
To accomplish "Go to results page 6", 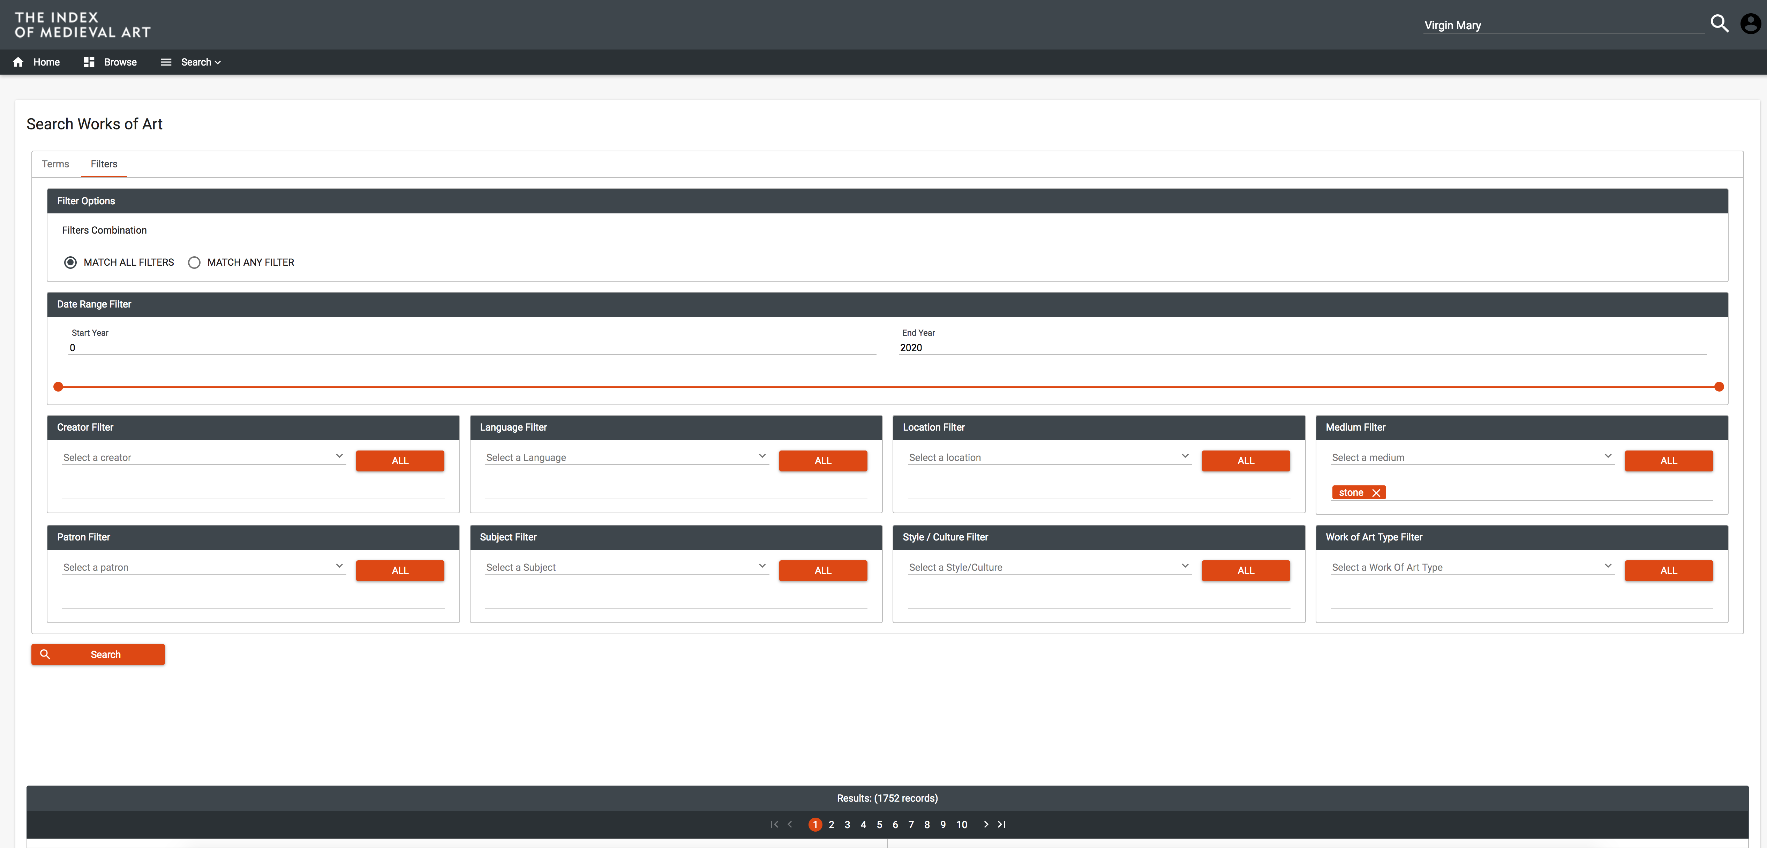I will pos(895,825).
